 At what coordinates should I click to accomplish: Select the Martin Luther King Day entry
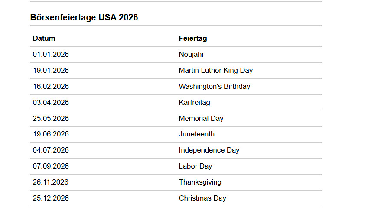pyautogui.click(x=216, y=70)
